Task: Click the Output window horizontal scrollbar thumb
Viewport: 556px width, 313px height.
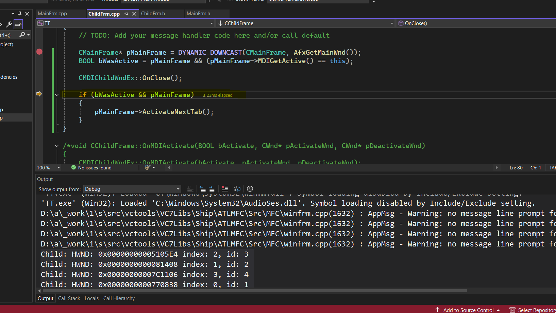Action: pyautogui.click(x=254, y=291)
